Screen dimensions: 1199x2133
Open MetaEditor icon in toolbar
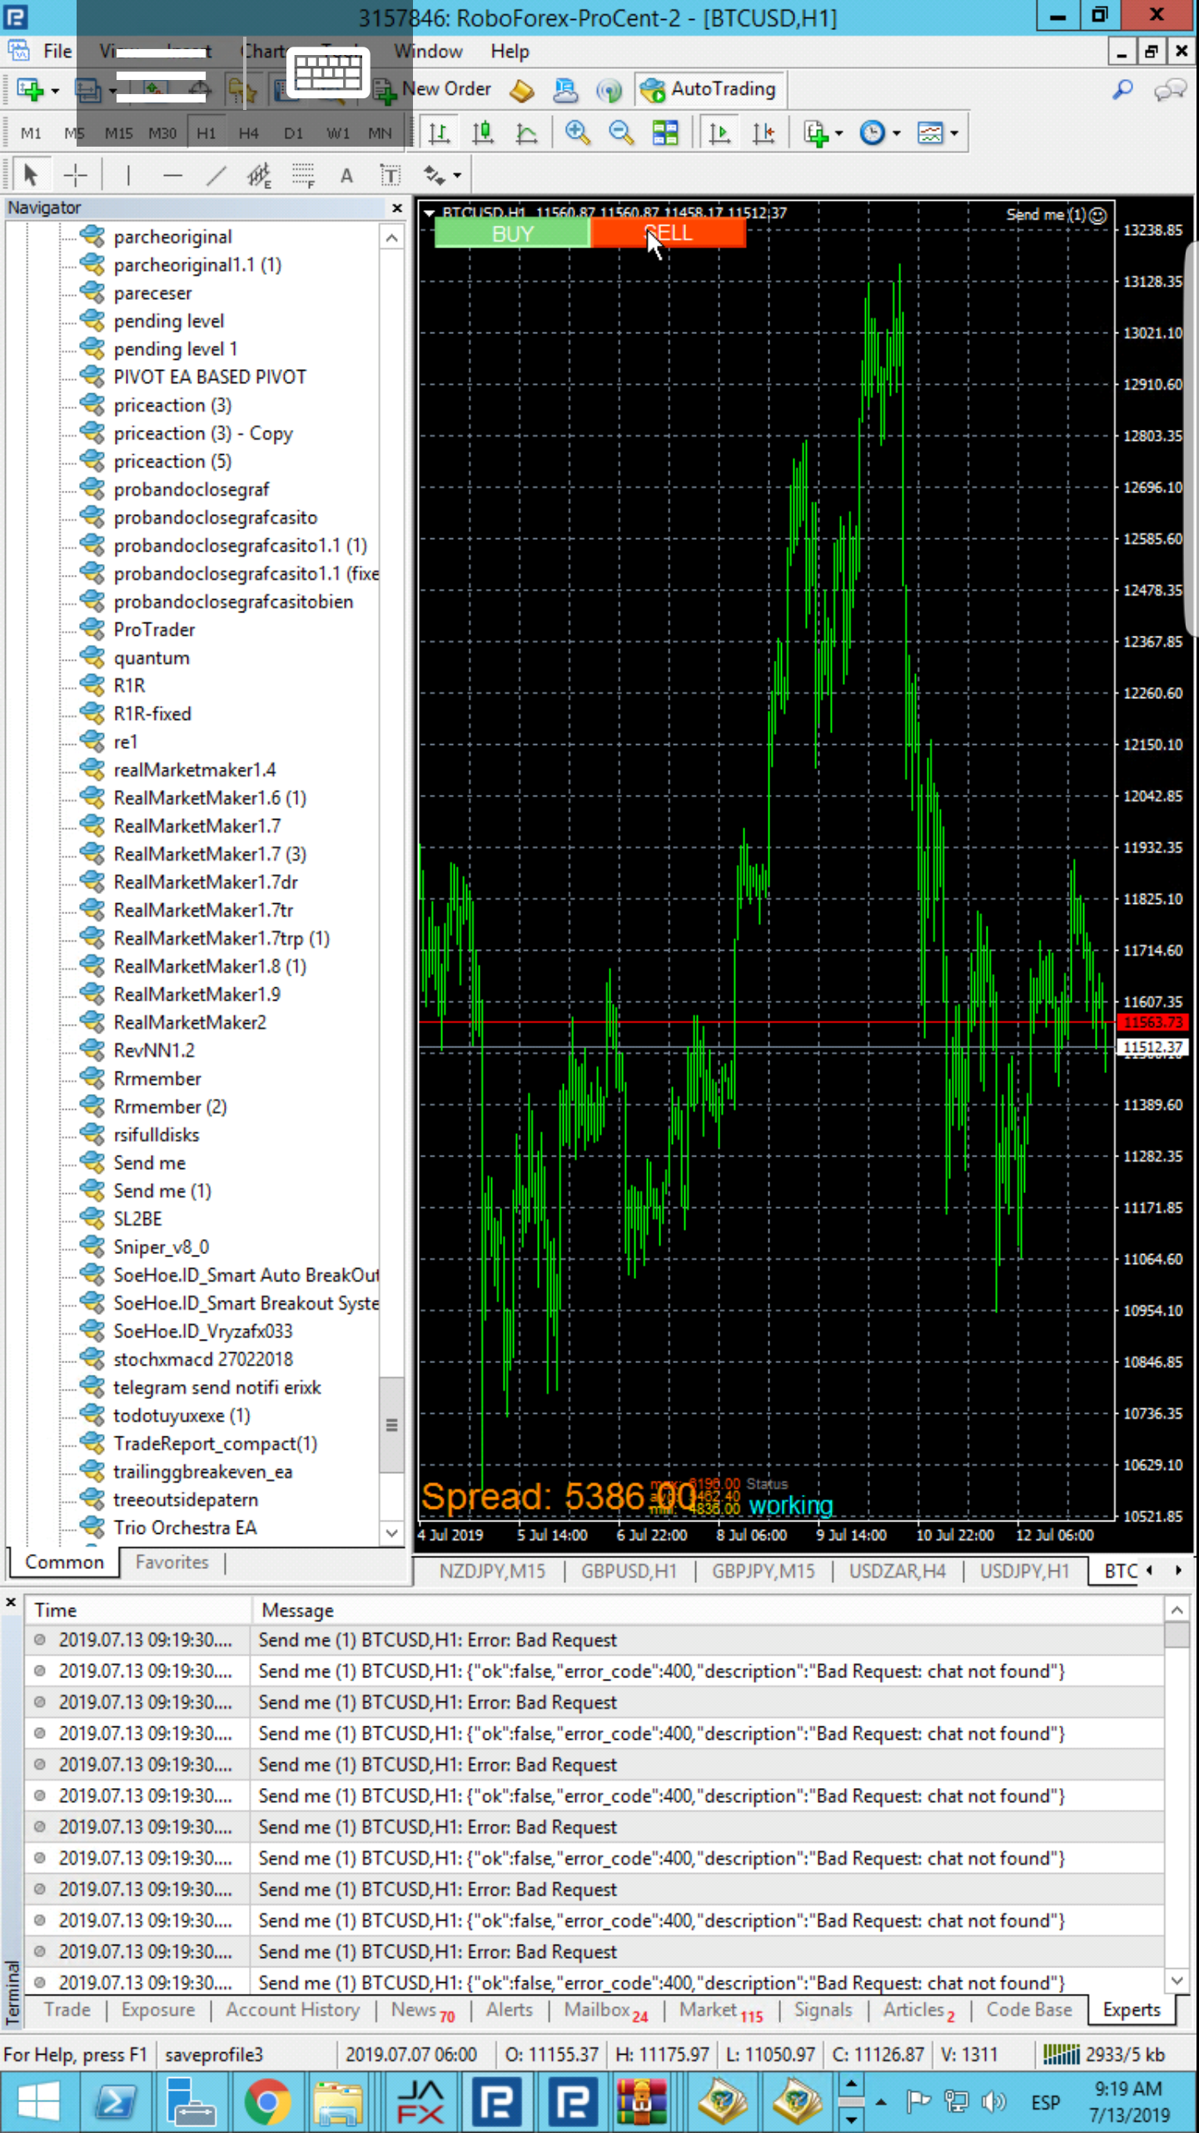pos(522,90)
